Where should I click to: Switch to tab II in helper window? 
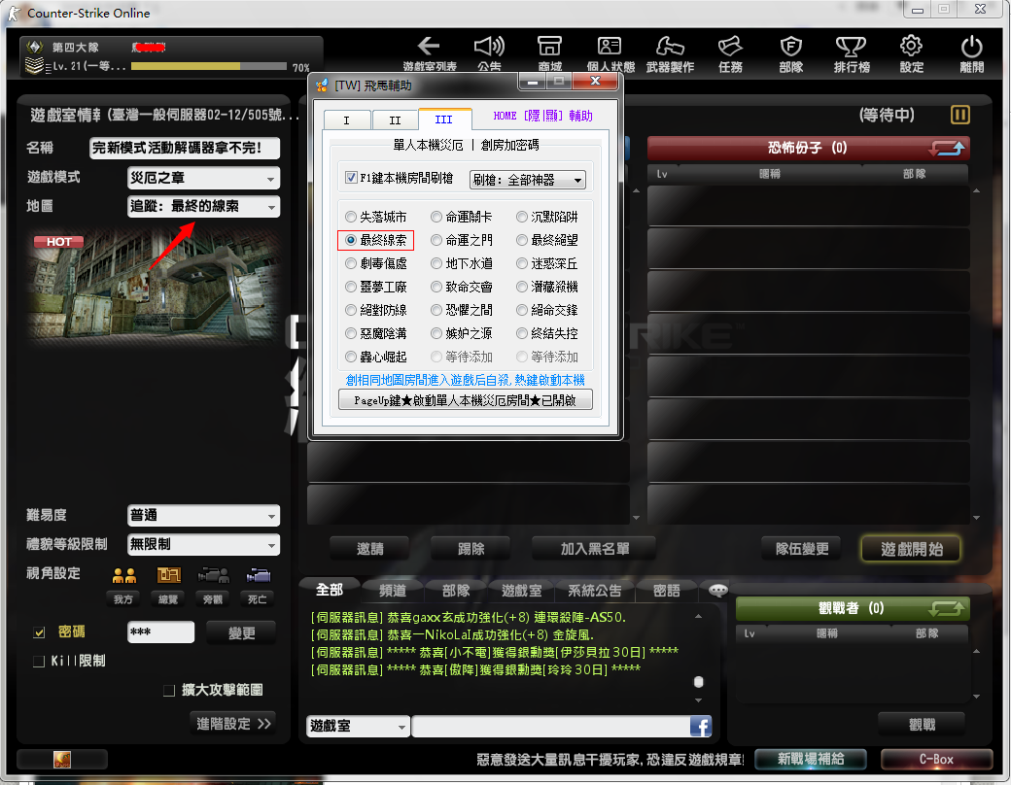(395, 119)
